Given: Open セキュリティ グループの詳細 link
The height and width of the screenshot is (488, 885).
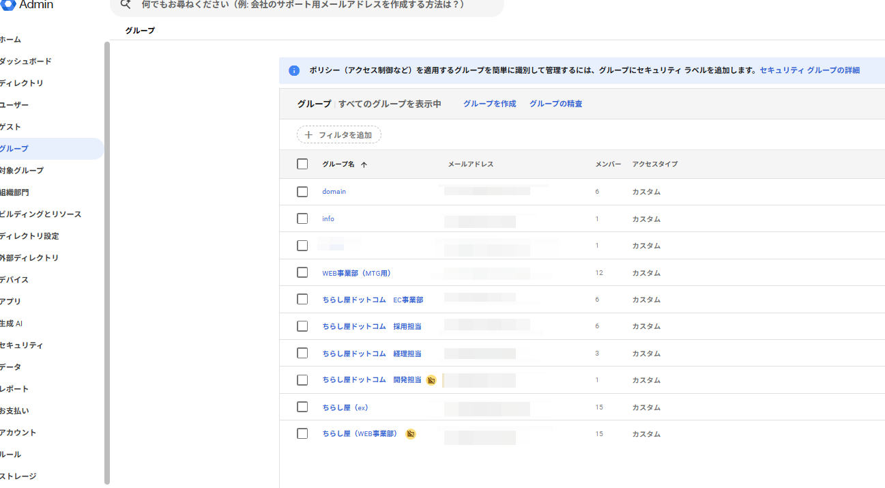Looking at the screenshot, I should click(x=809, y=70).
